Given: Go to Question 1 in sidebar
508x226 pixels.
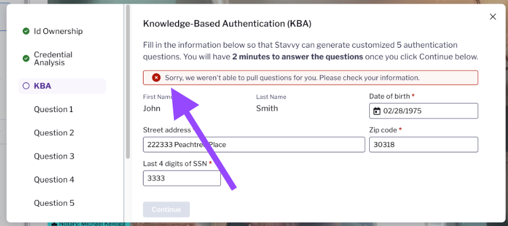Looking at the screenshot, I should coord(54,109).
